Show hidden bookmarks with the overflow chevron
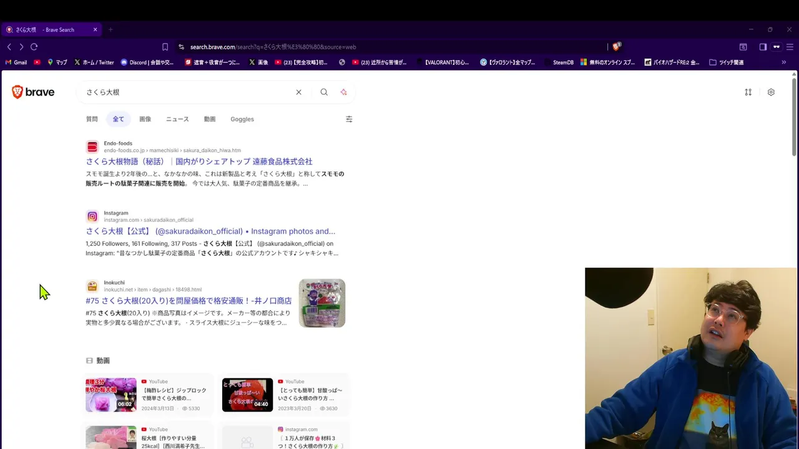The height and width of the screenshot is (449, 799). [x=783, y=62]
